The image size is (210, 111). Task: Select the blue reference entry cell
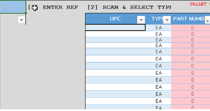[x=13, y=7]
